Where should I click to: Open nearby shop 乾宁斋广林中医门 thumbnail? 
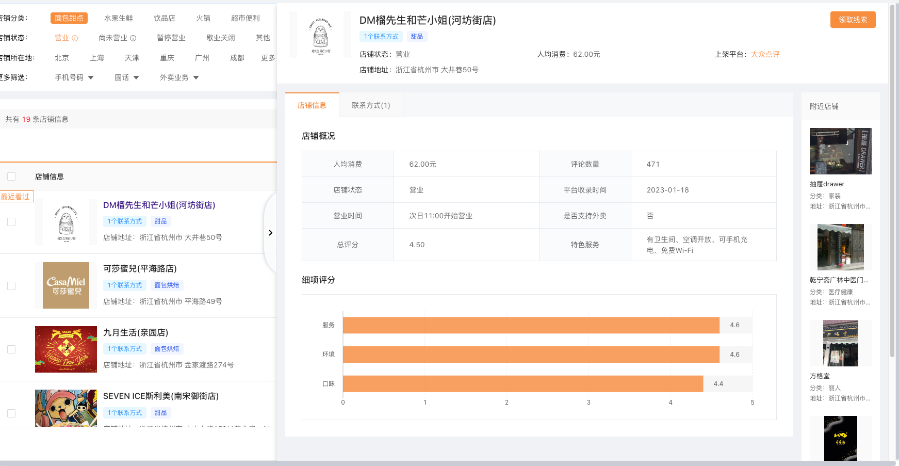point(841,247)
